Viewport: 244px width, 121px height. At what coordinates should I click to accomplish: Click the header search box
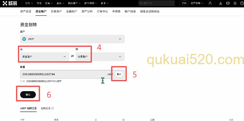157,3
